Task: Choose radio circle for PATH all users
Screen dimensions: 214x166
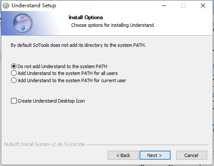Action: [x=14, y=73]
